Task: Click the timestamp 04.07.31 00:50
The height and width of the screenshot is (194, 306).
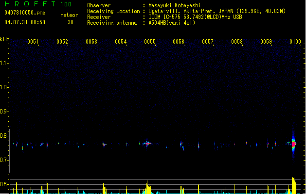Action: pos(25,22)
